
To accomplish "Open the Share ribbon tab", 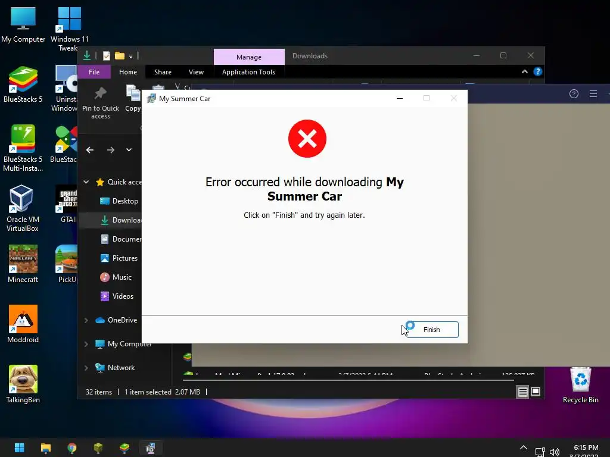I will 163,72.
